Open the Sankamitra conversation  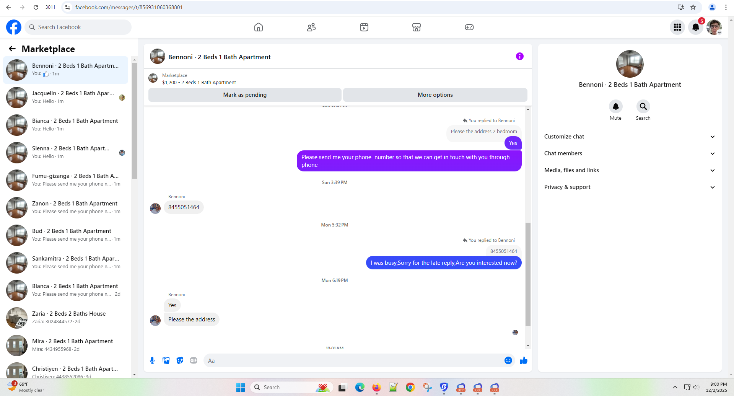66,263
